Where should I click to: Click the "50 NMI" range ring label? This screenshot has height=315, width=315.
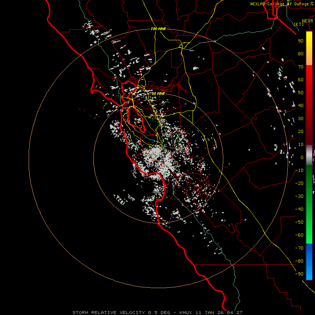click(158, 93)
